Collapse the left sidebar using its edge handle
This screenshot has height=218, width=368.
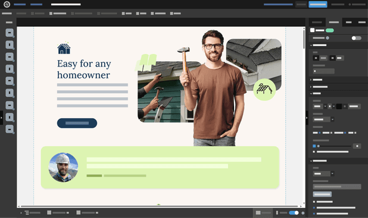coord(1,118)
